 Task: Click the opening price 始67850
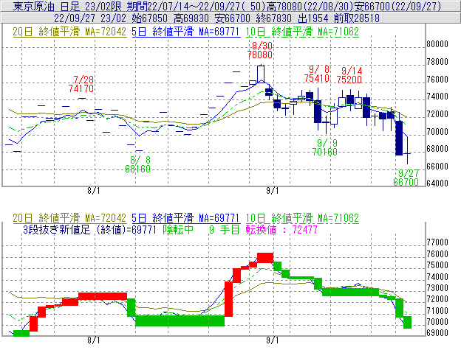click(149, 18)
